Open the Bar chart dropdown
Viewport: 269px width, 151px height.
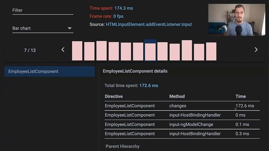click(43, 29)
